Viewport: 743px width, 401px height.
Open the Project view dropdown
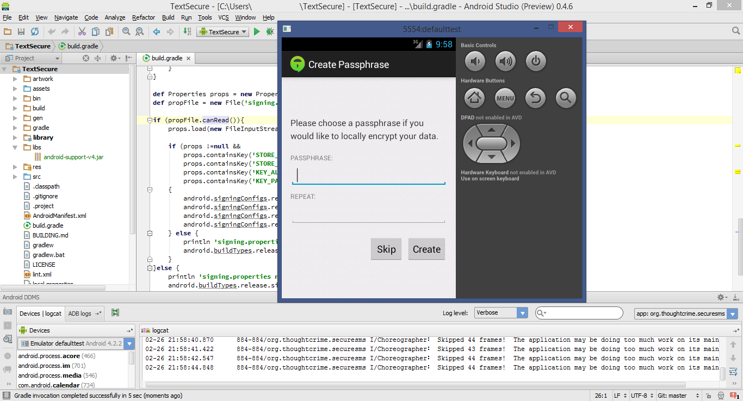32,58
